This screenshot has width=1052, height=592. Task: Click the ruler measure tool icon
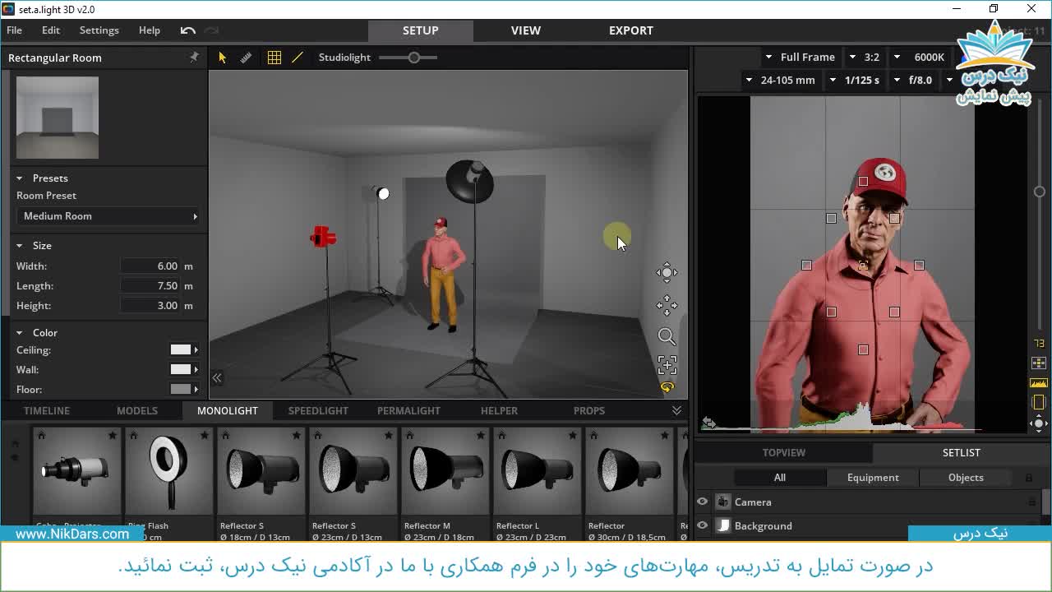[x=246, y=58]
